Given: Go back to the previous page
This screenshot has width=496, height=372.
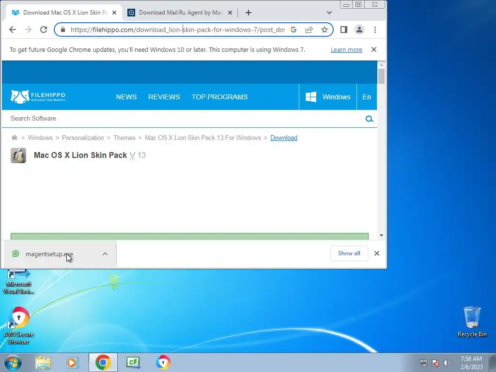Looking at the screenshot, I should click(12, 30).
